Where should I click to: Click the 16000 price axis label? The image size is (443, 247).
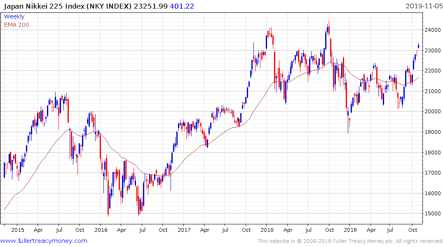[433, 193]
